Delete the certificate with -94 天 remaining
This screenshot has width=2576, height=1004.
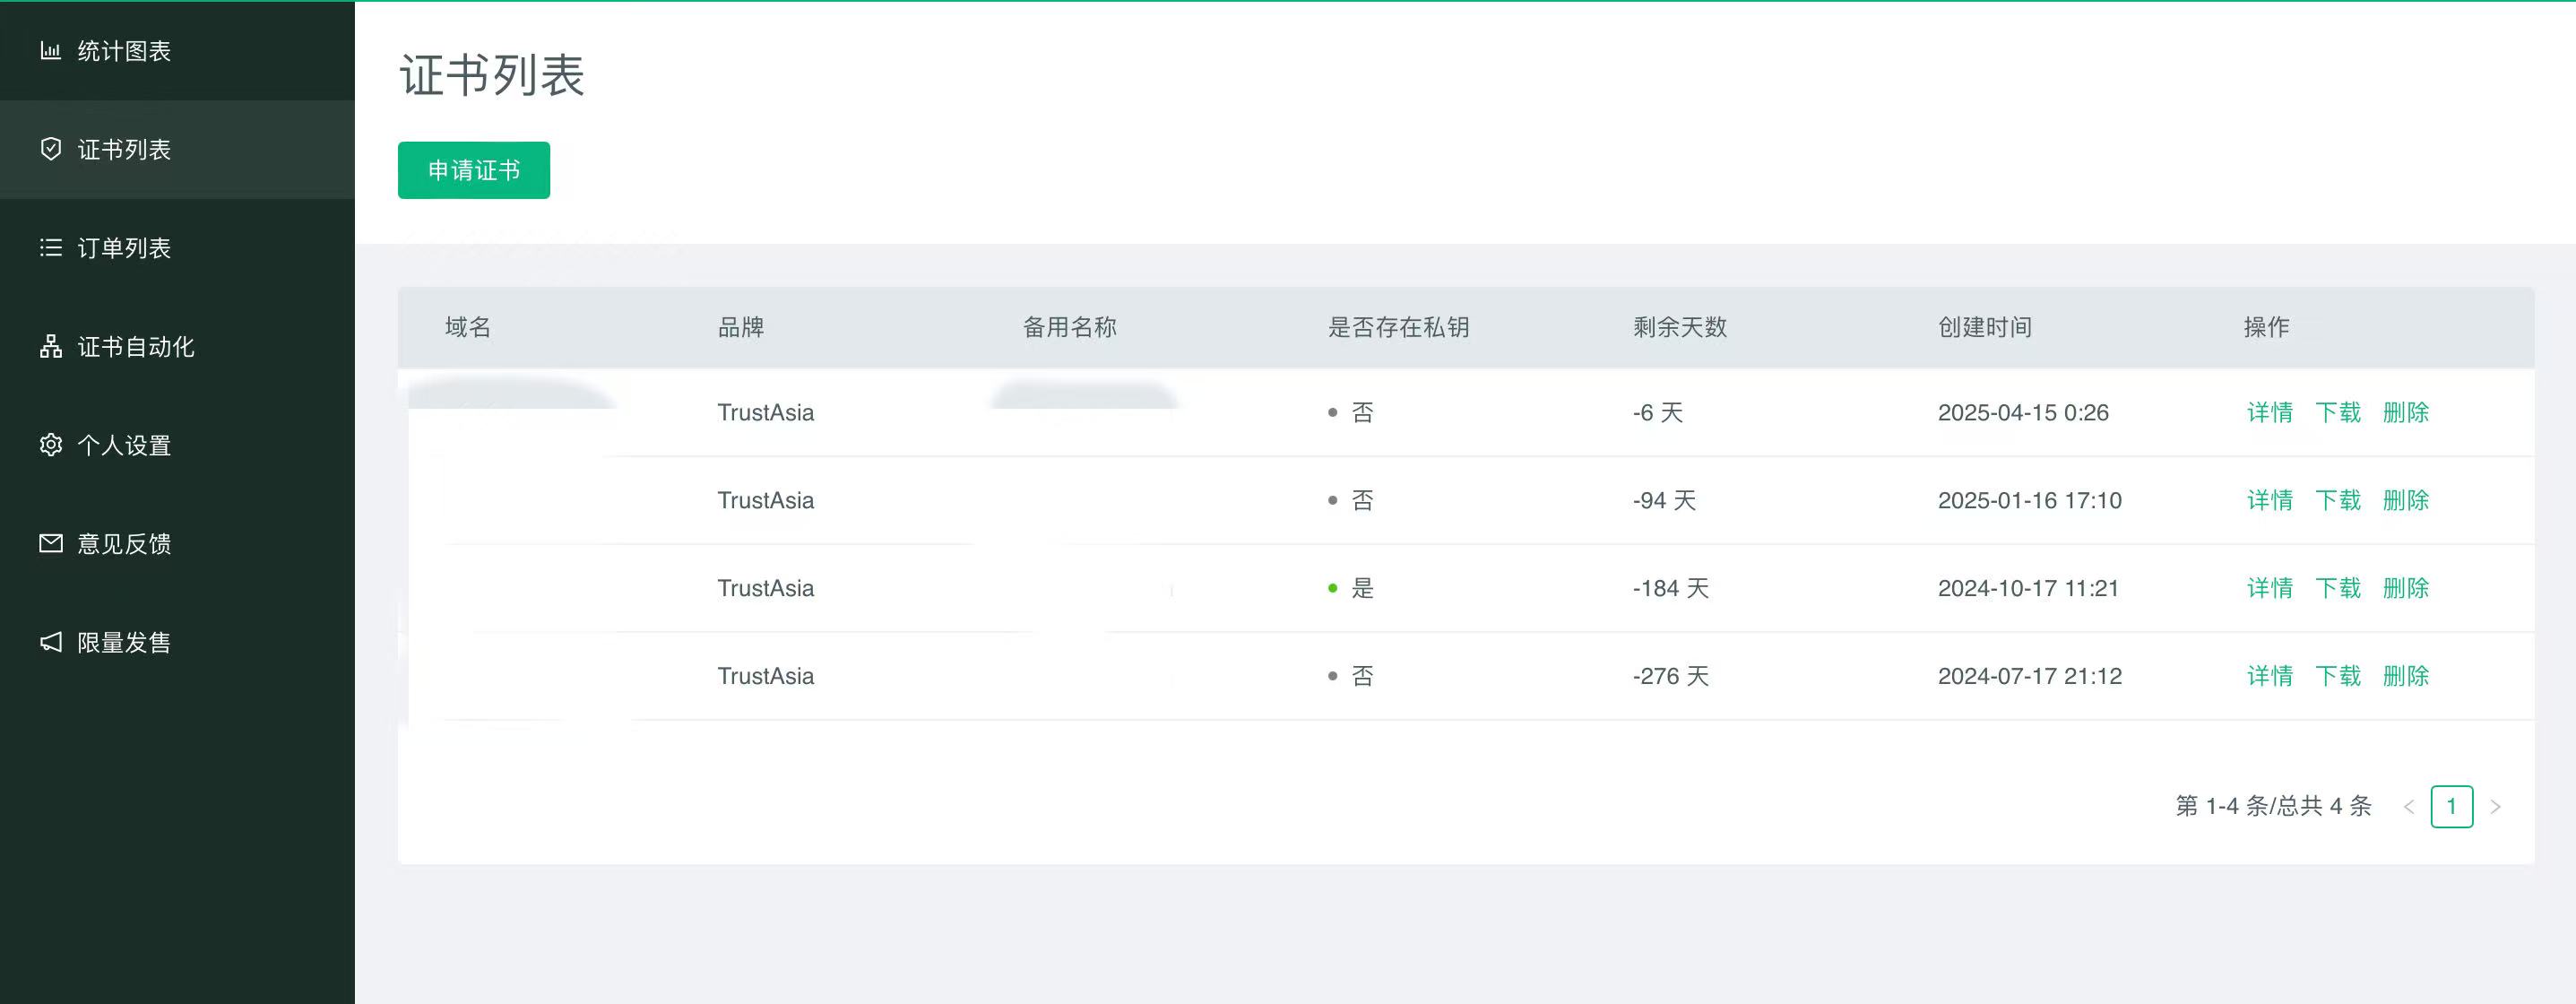point(2406,500)
